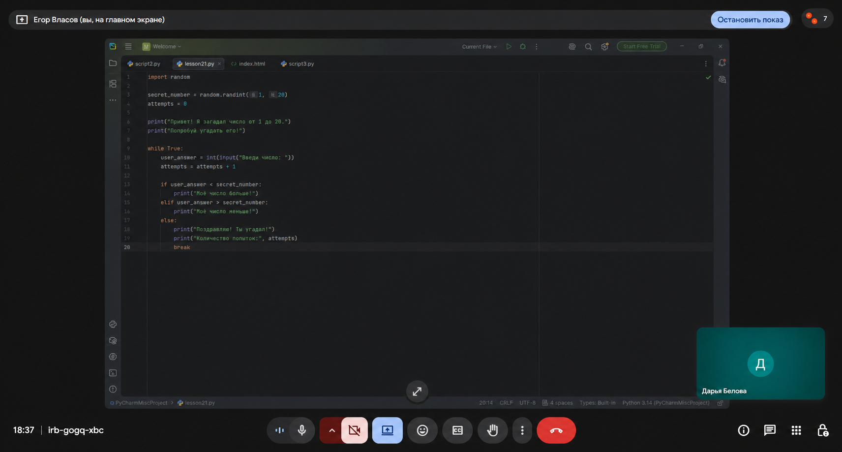Select Дарья Белова's participant tile

coord(760,363)
